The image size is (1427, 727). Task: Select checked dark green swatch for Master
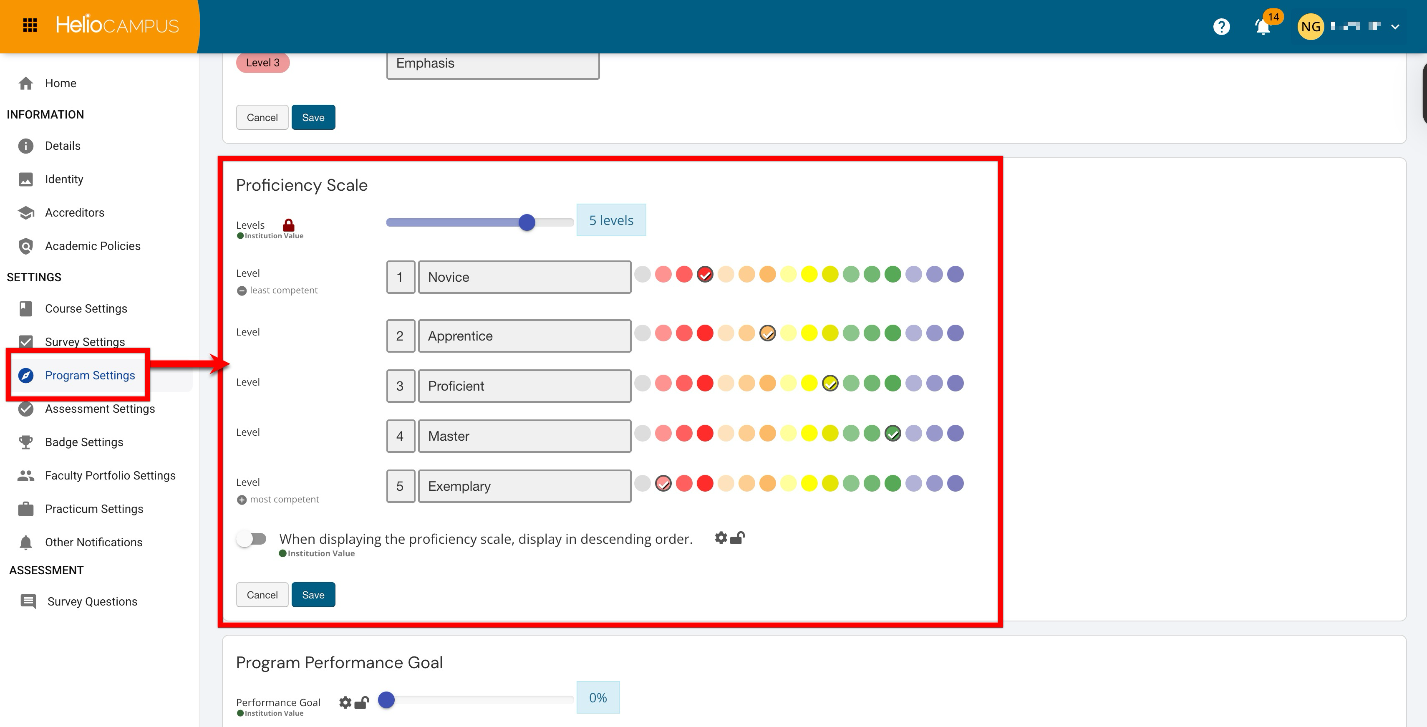[893, 433]
